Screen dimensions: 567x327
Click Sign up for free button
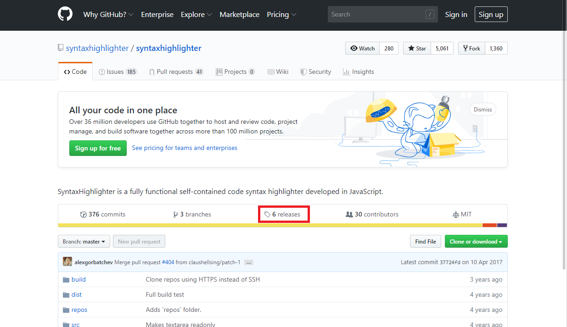pos(98,148)
